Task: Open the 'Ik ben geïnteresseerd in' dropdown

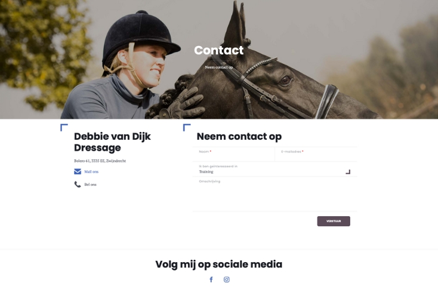Action: point(274,169)
